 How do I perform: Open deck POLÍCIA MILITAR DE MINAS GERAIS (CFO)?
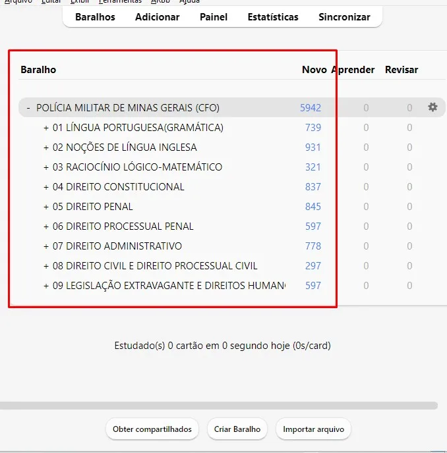coord(128,108)
